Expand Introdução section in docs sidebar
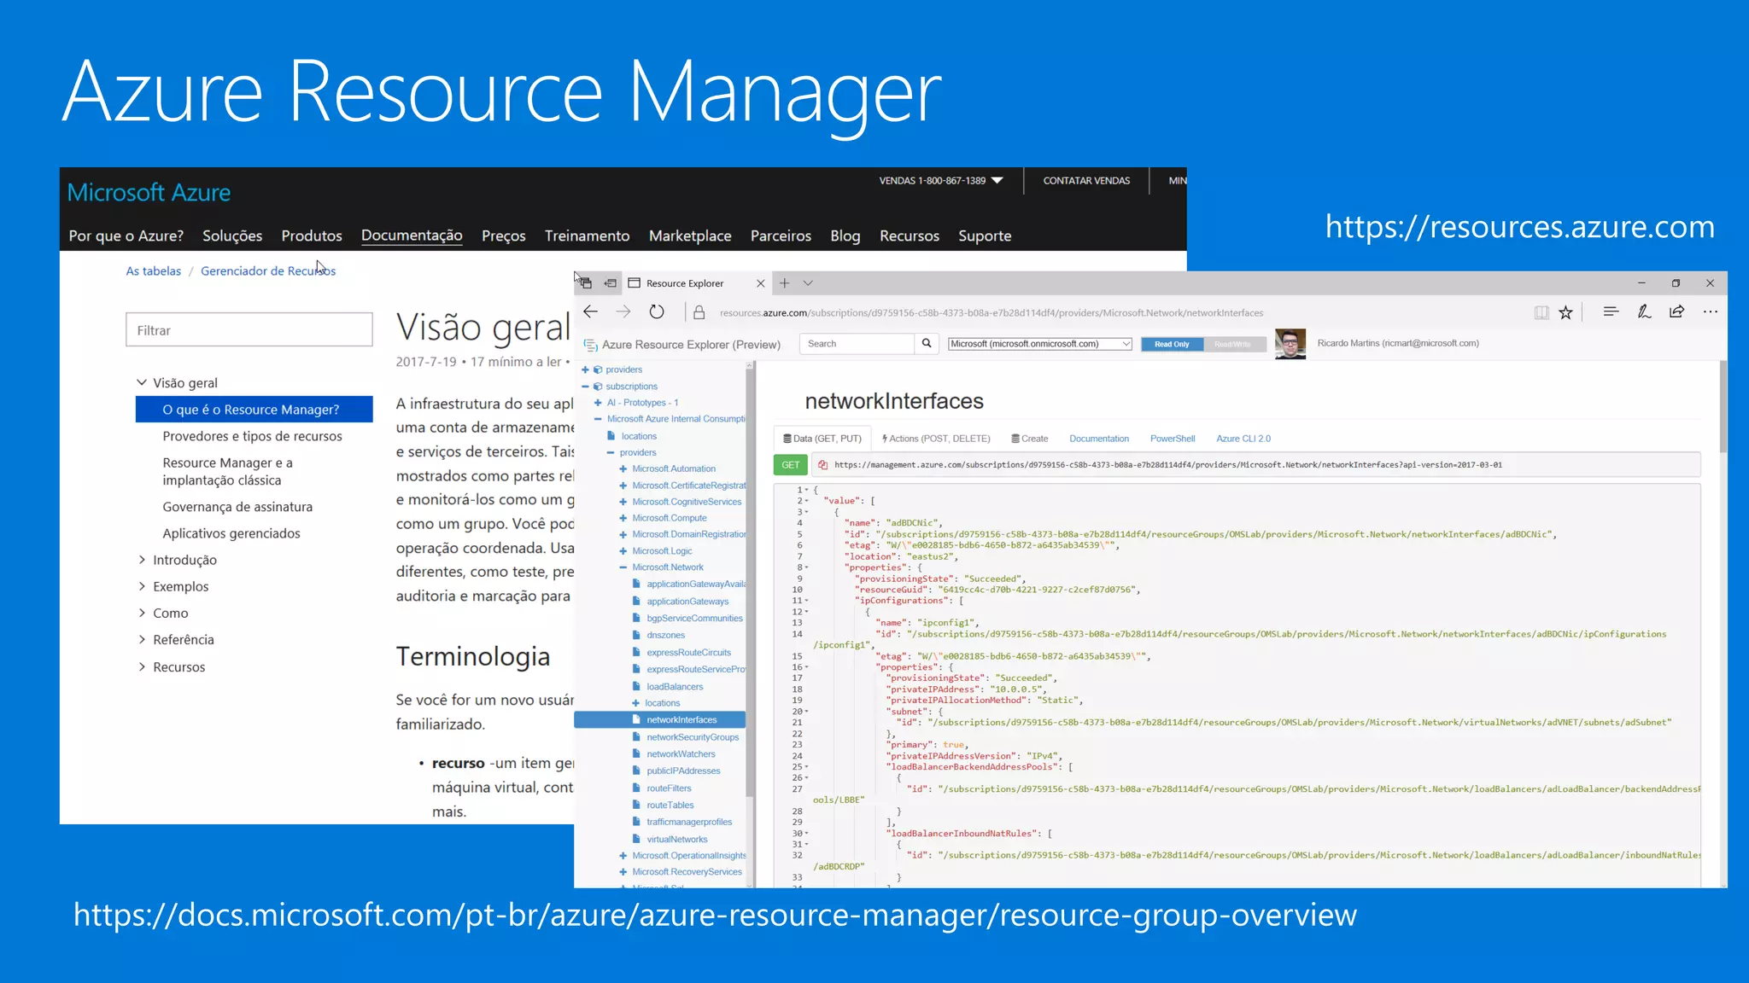This screenshot has width=1749, height=983. point(142,560)
